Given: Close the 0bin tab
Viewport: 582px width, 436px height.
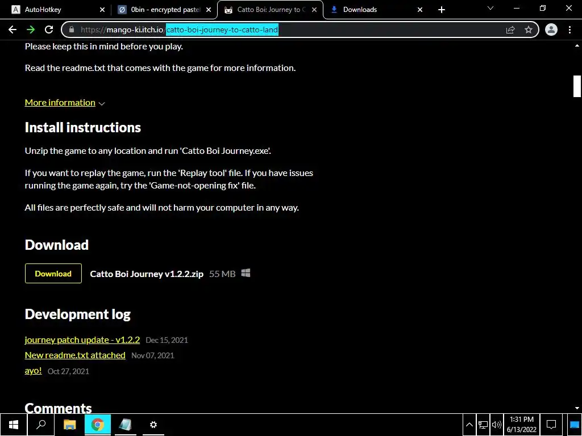Looking at the screenshot, I should [x=209, y=10].
